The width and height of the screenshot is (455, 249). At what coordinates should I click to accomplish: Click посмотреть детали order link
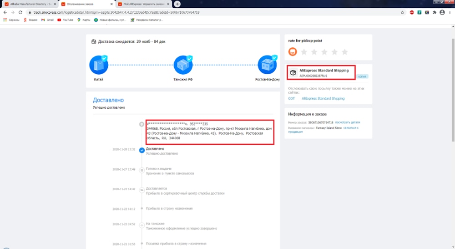(347, 122)
